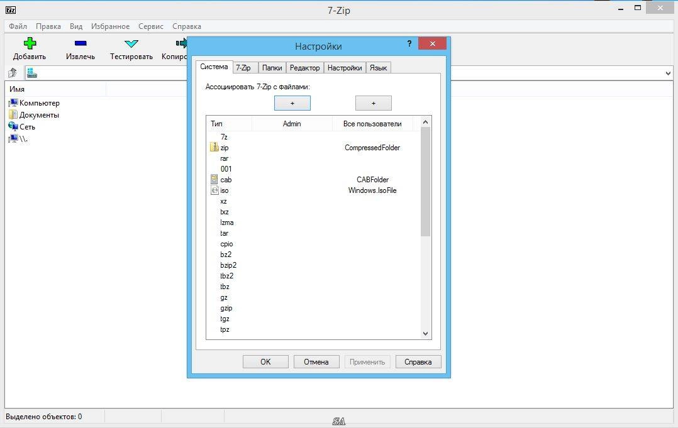Click the scroll down arrow in list
The height and width of the screenshot is (428, 678).
pyautogui.click(x=425, y=333)
